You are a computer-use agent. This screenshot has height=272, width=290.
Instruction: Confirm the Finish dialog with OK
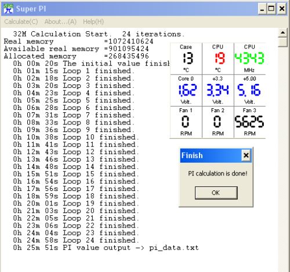point(216,193)
